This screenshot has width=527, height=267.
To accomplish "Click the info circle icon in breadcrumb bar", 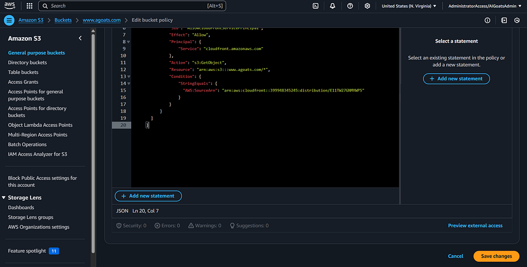I will (x=487, y=20).
